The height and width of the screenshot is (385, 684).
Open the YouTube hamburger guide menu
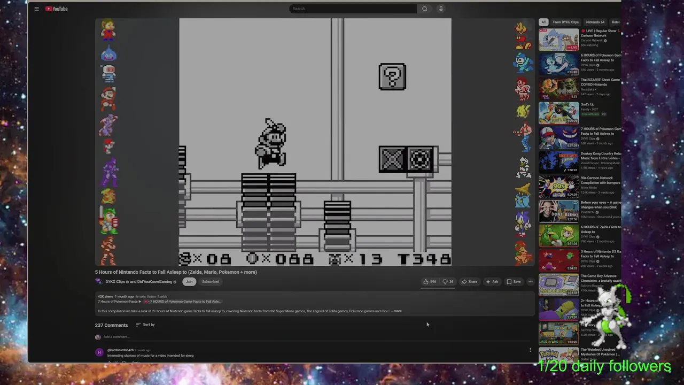click(x=36, y=9)
